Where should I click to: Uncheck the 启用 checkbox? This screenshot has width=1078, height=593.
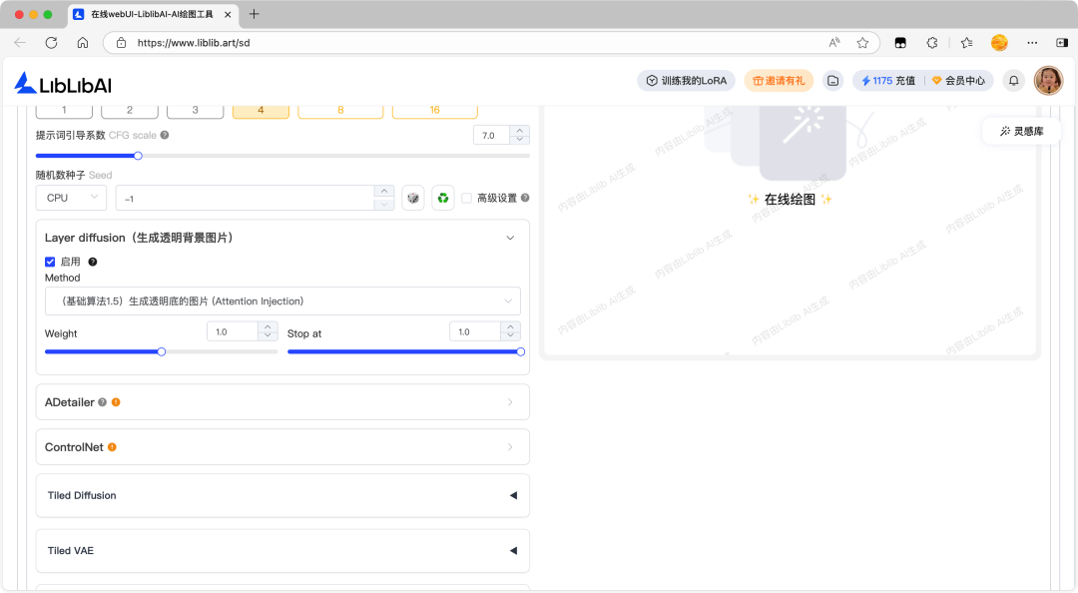click(50, 262)
